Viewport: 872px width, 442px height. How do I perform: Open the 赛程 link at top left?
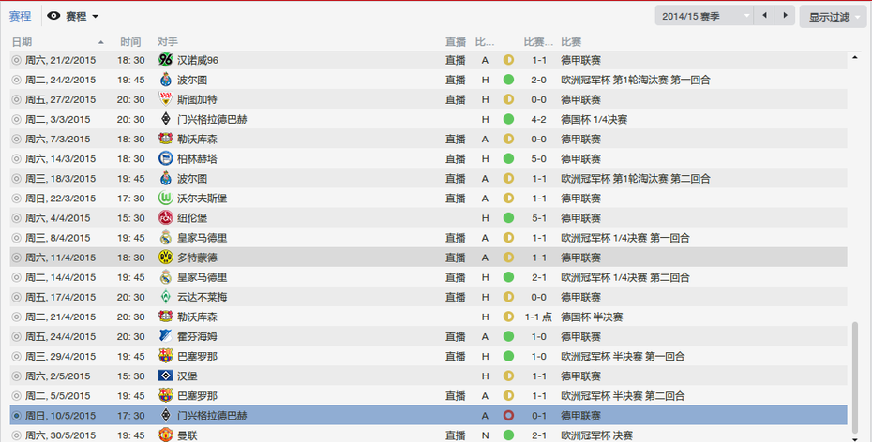point(20,16)
